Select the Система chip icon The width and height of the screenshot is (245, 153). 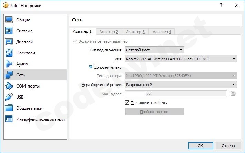pos(9,31)
